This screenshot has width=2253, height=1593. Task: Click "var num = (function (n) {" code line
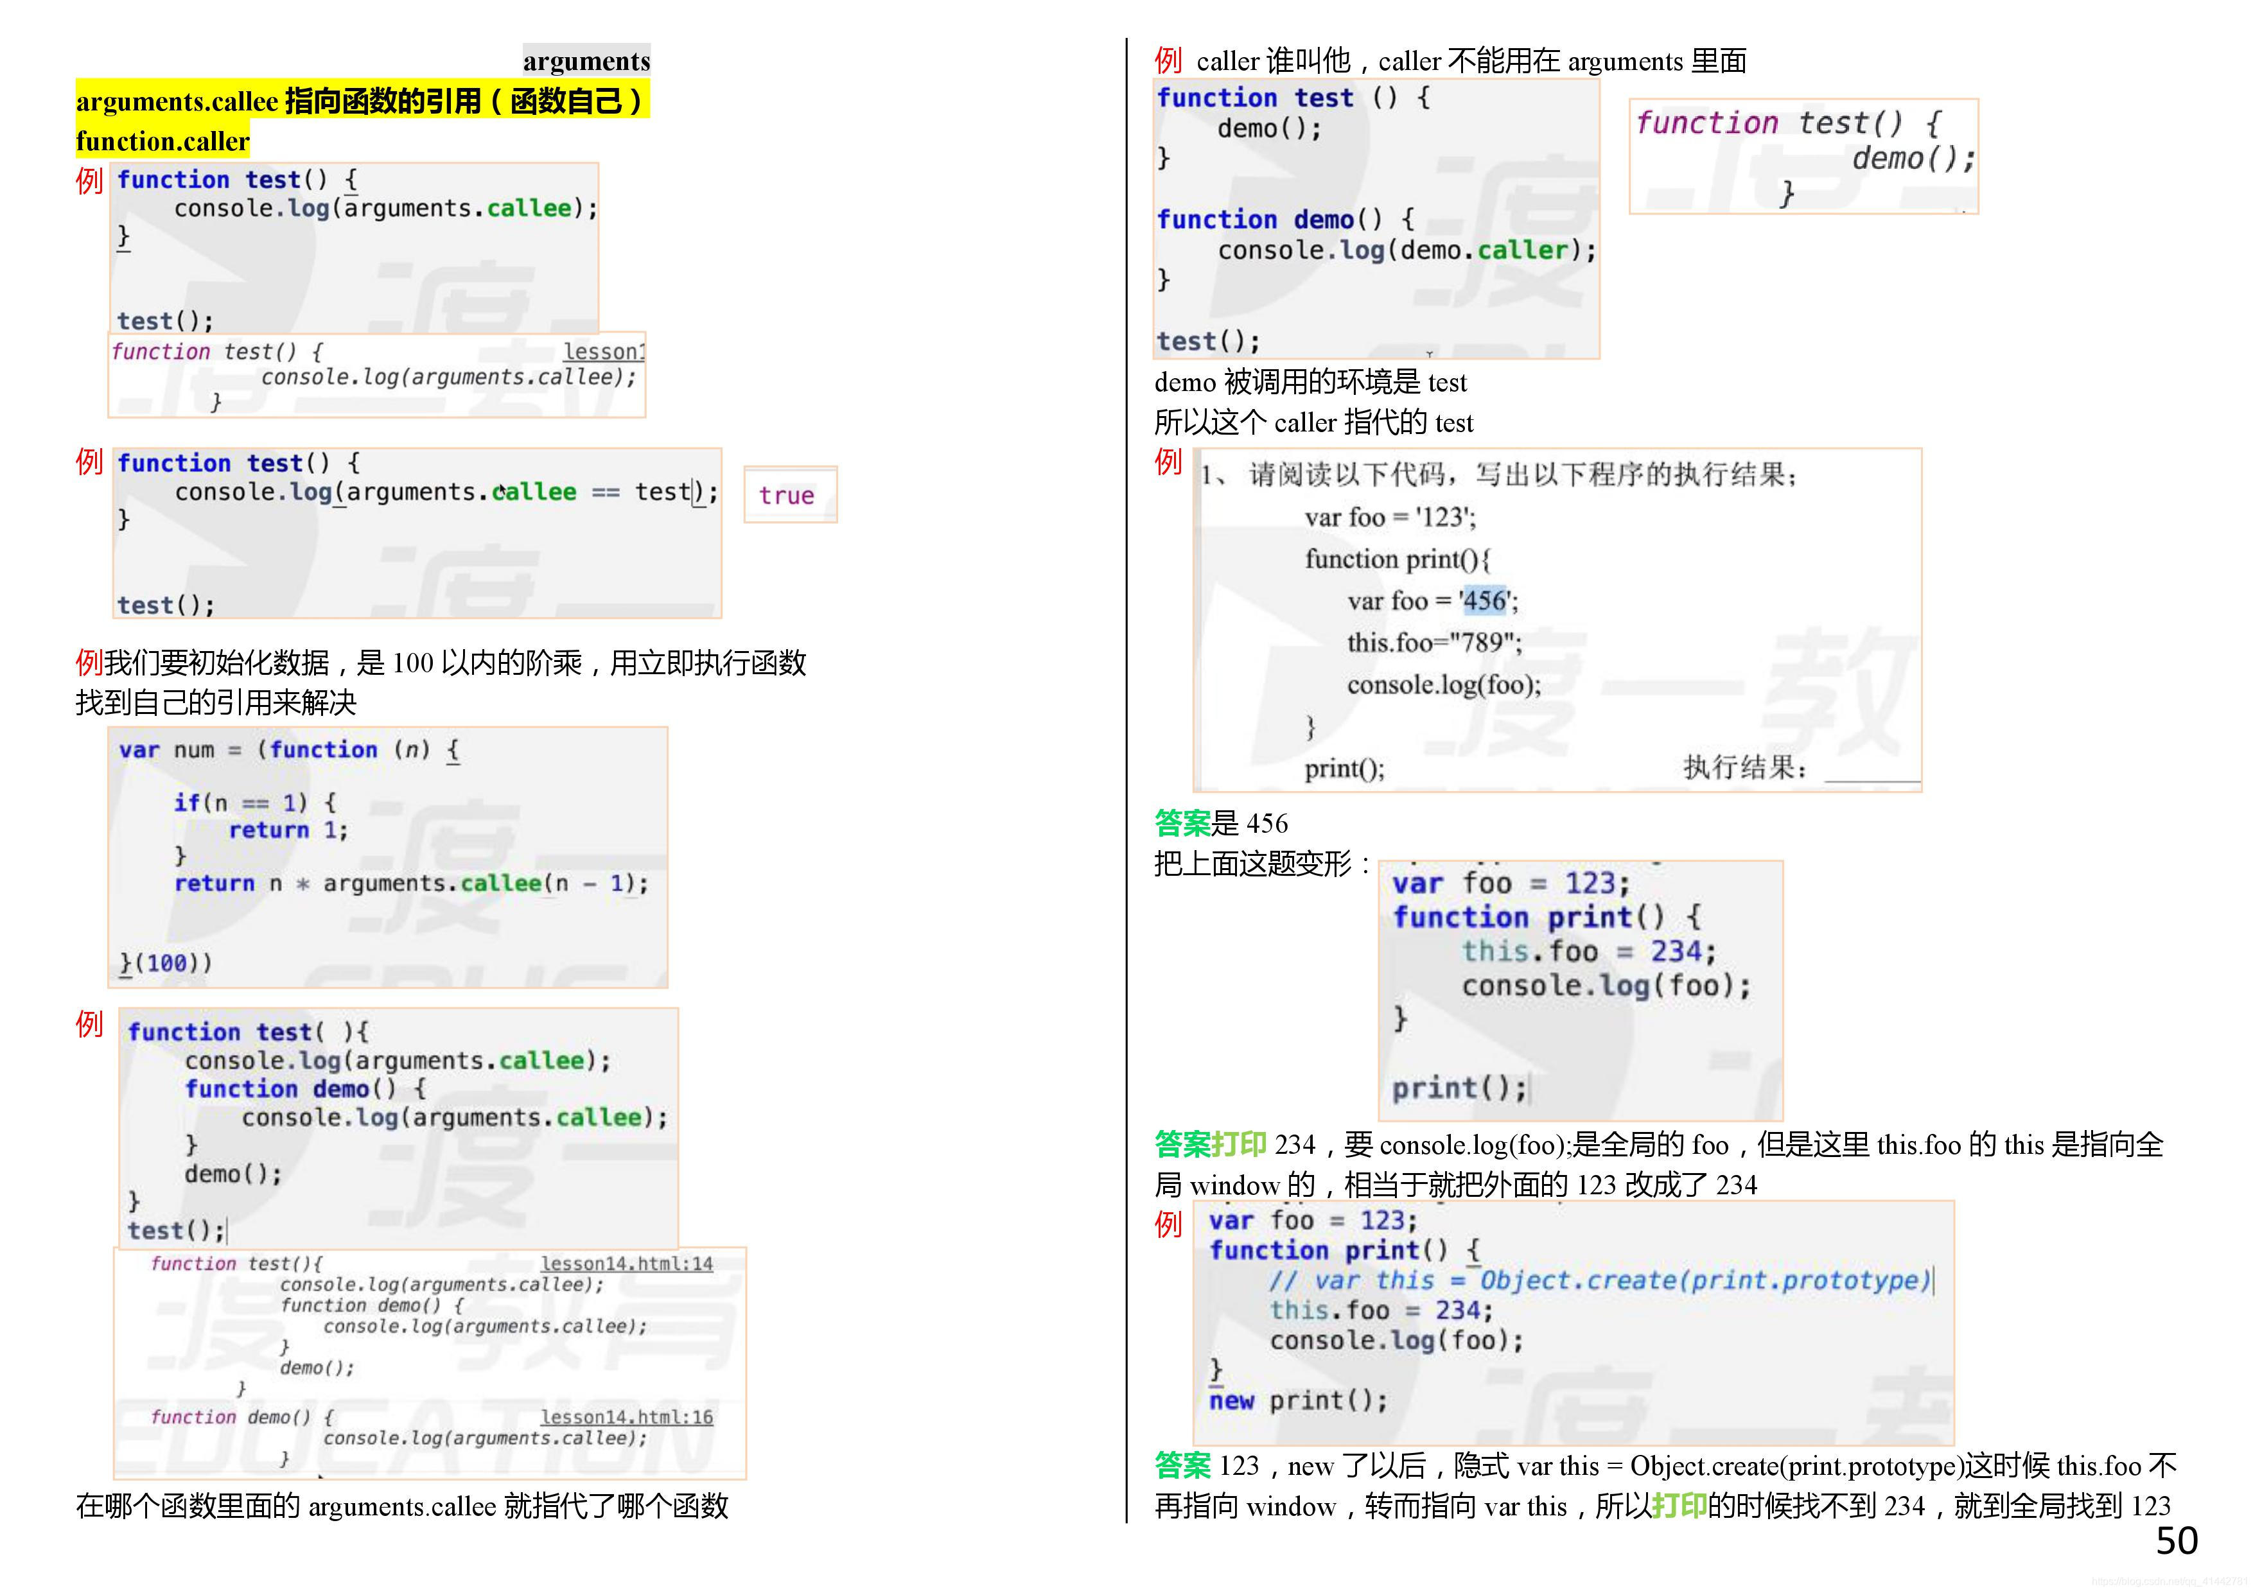click(290, 751)
